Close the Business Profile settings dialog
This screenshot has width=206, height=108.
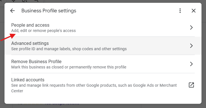[194, 11]
